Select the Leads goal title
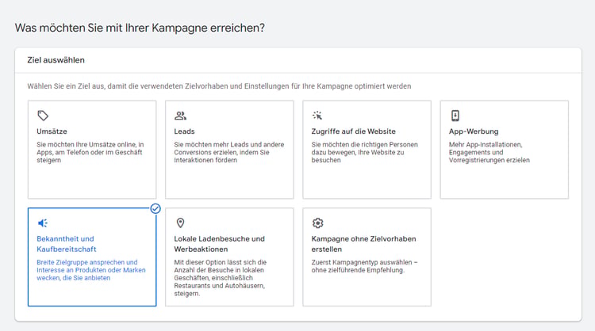 pyautogui.click(x=184, y=131)
